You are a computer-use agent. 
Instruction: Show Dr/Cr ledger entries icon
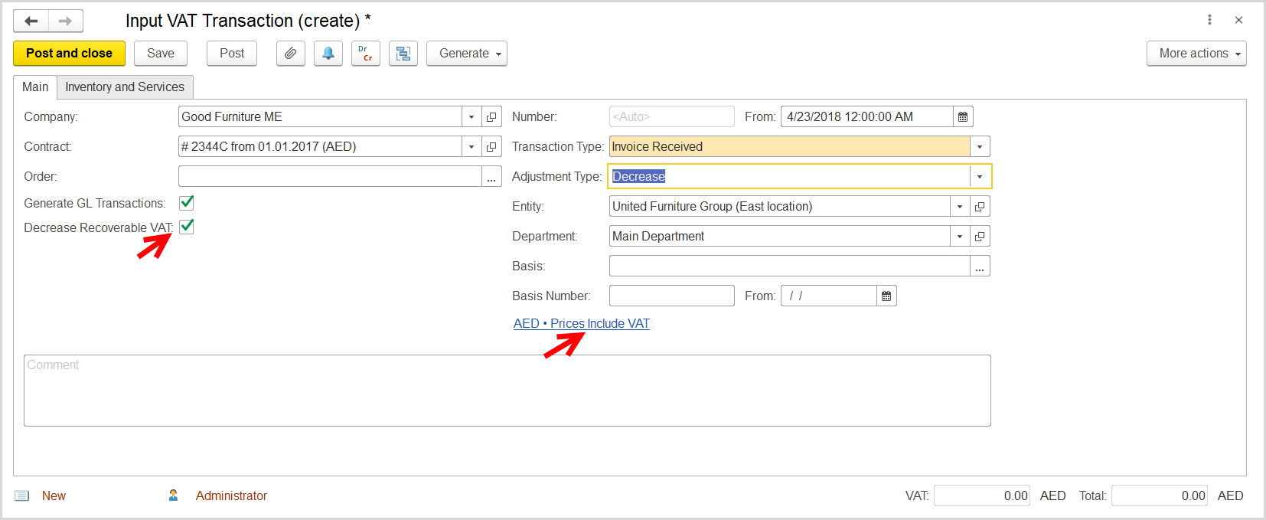click(366, 54)
